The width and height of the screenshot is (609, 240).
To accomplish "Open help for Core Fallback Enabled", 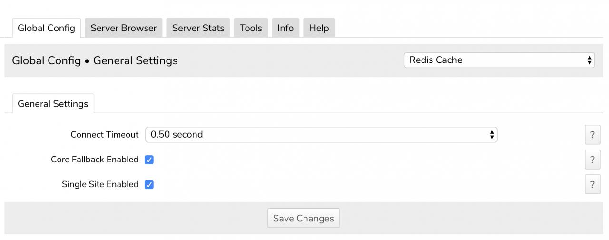I will (592, 160).
